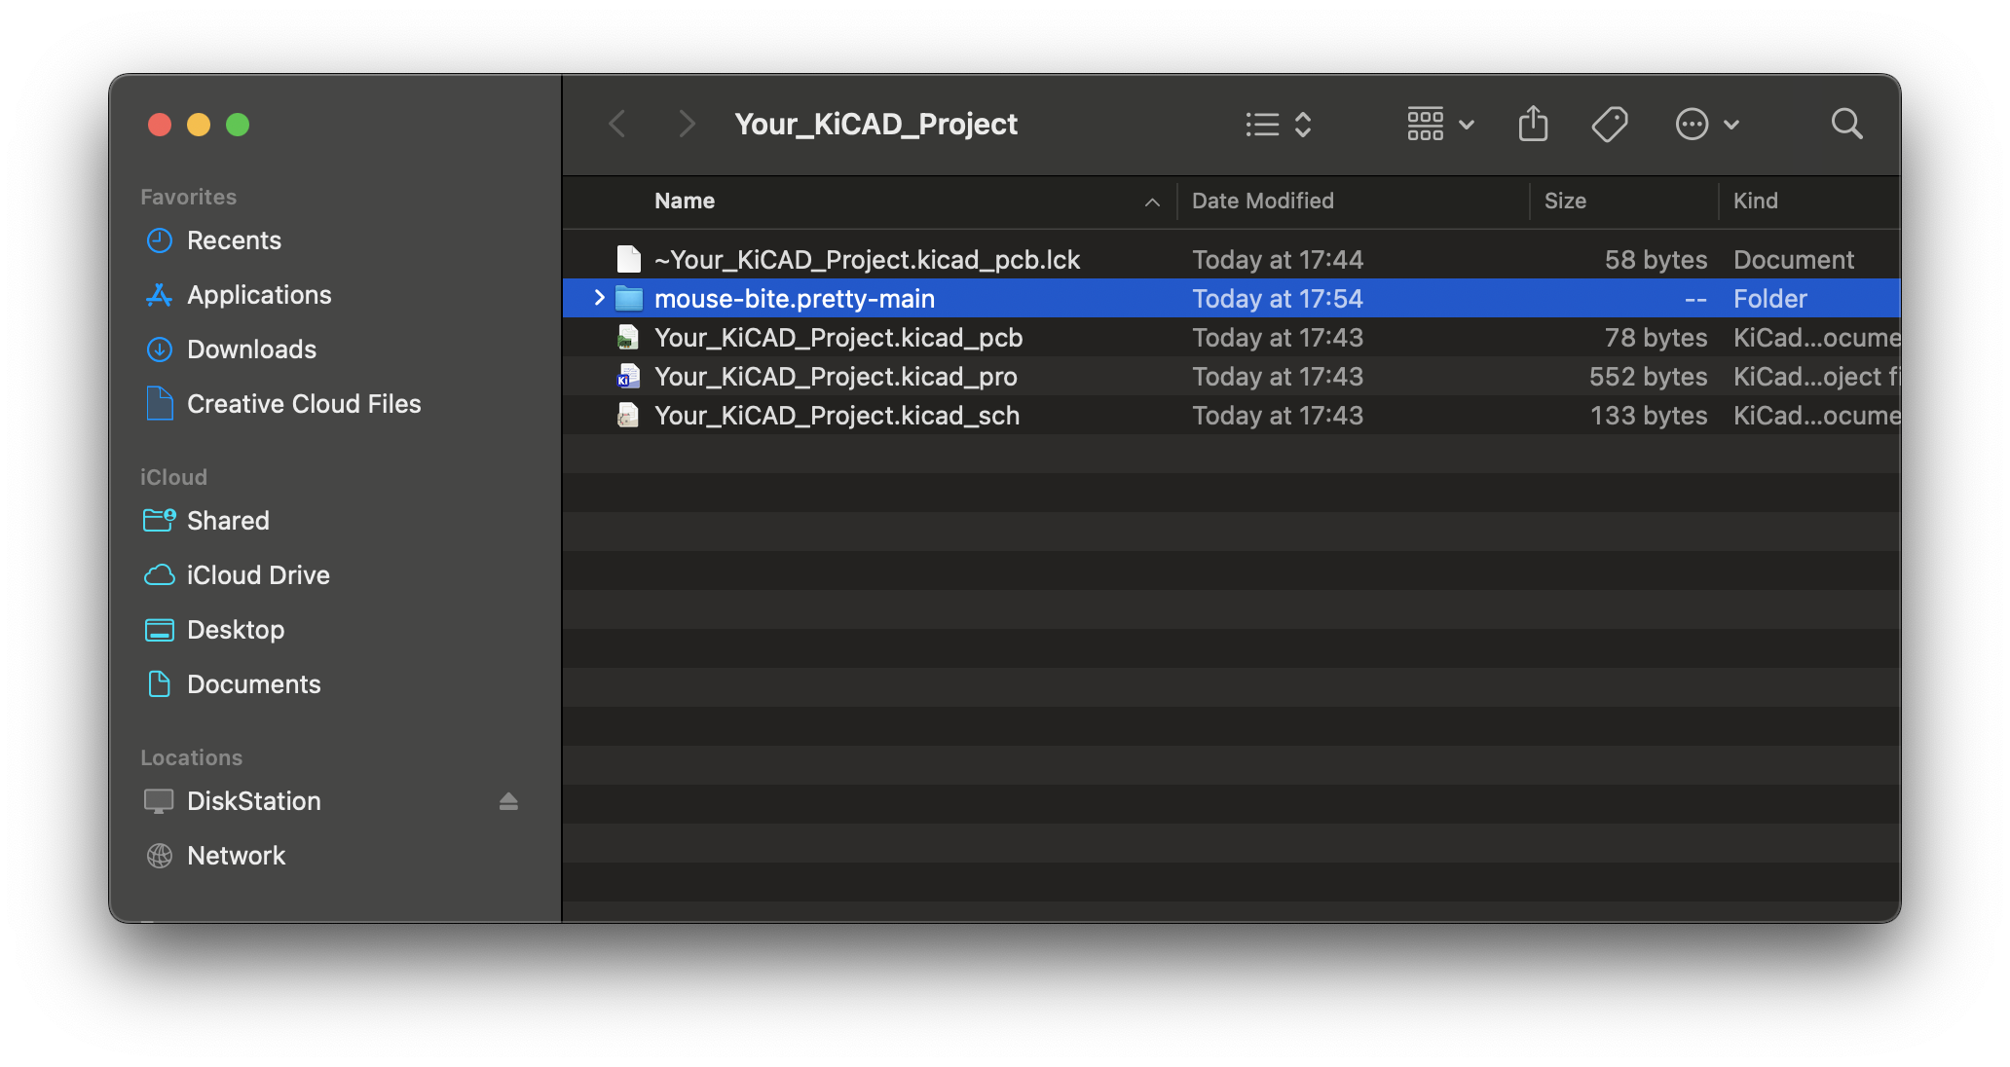
Task: Open the More actions ellipsis menu
Action: [1707, 125]
